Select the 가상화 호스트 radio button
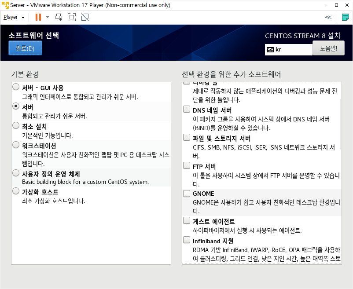The image size is (353, 289). [x=16, y=191]
